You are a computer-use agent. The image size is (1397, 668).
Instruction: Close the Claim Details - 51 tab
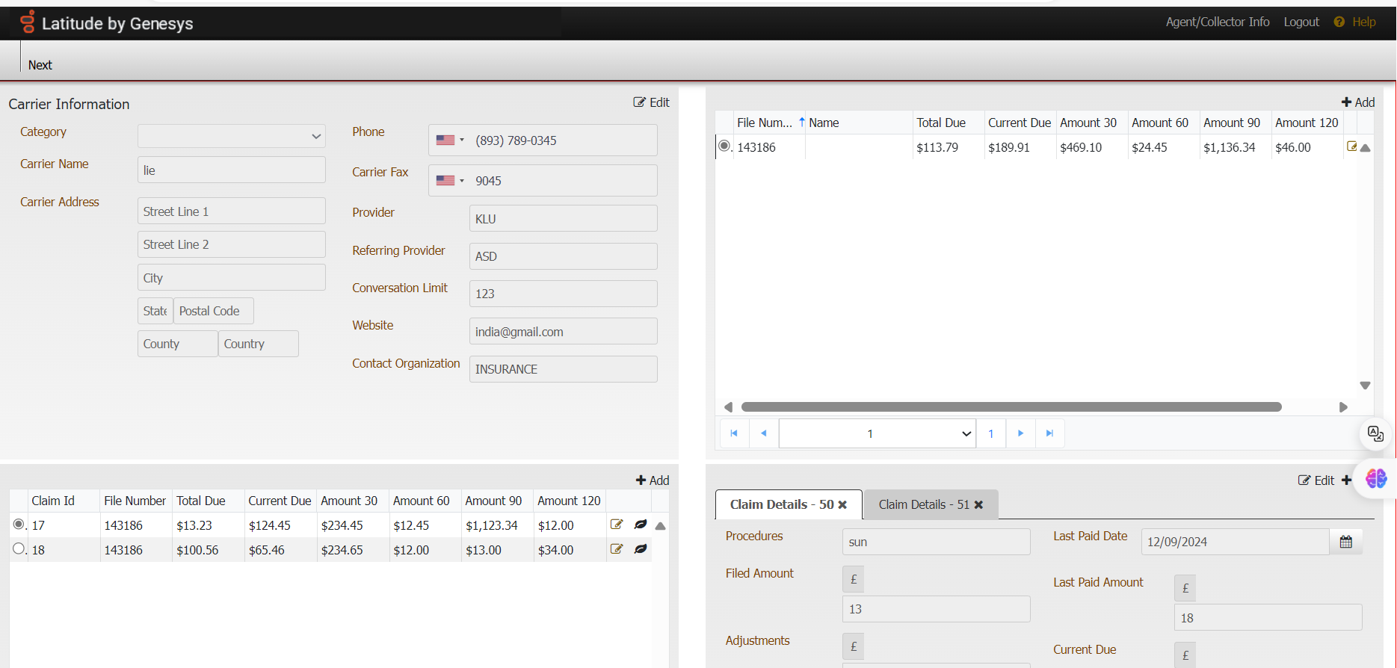click(x=978, y=505)
